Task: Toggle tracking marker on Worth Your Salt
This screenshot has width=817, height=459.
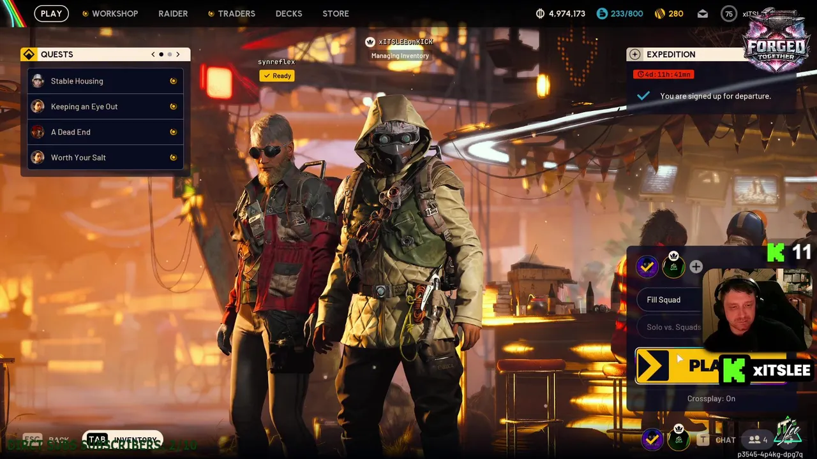Action: [x=173, y=157]
